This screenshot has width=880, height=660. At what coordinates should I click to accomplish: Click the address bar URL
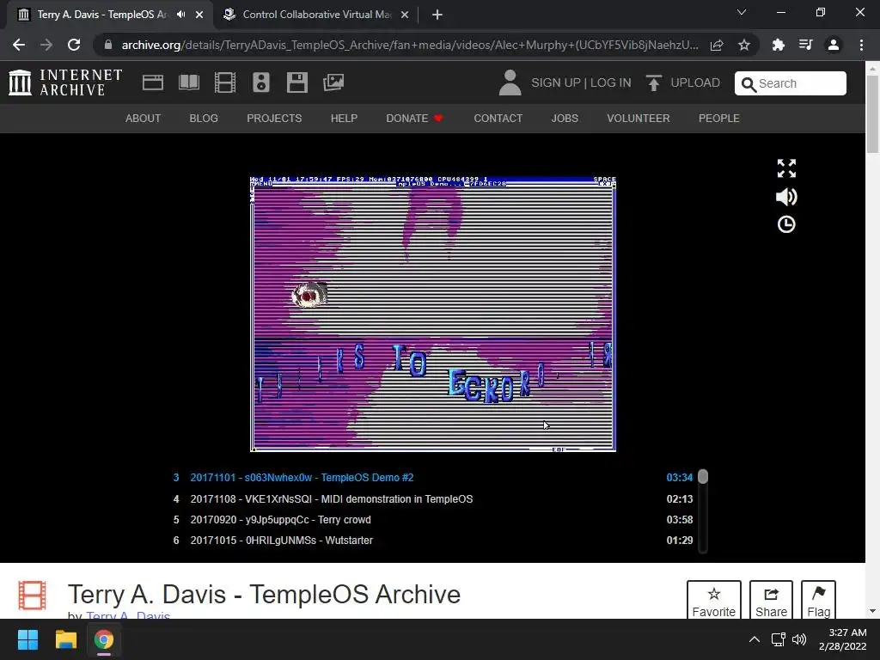pyautogui.click(x=410, y=45)
